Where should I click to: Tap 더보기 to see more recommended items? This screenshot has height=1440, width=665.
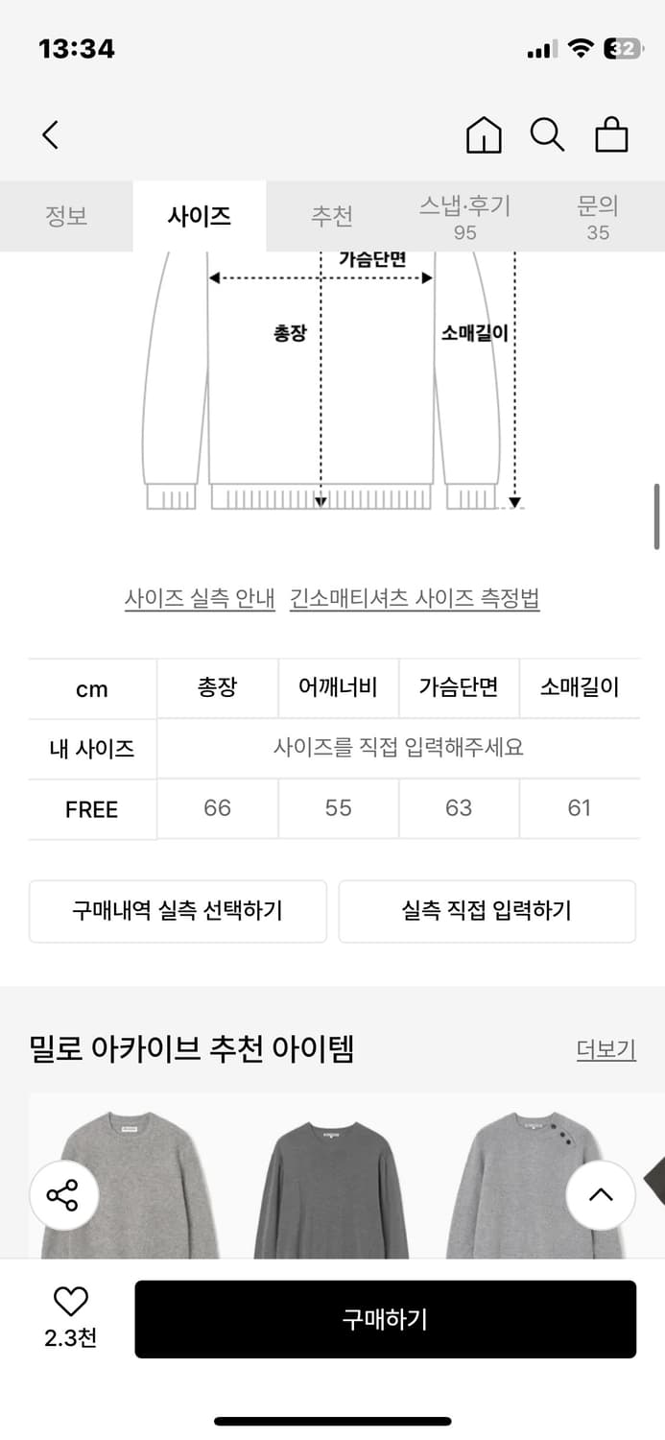(606, 1051)
